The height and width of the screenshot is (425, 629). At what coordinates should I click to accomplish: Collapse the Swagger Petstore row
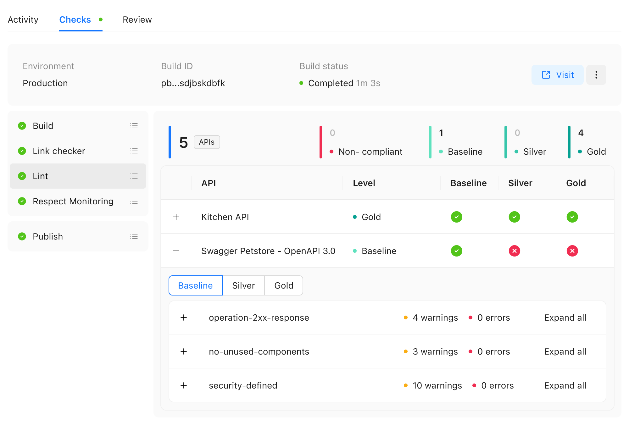pos(176,251)
